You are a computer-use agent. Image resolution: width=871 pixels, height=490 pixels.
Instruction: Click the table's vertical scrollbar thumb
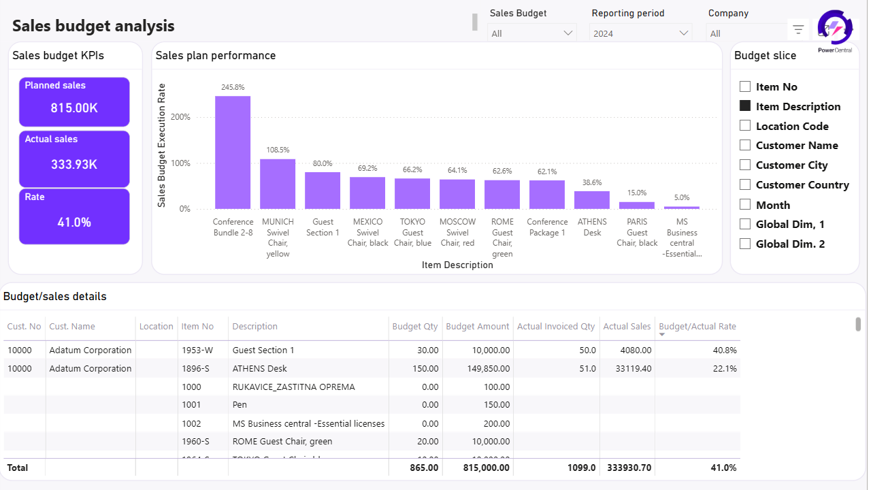(858, 324)
